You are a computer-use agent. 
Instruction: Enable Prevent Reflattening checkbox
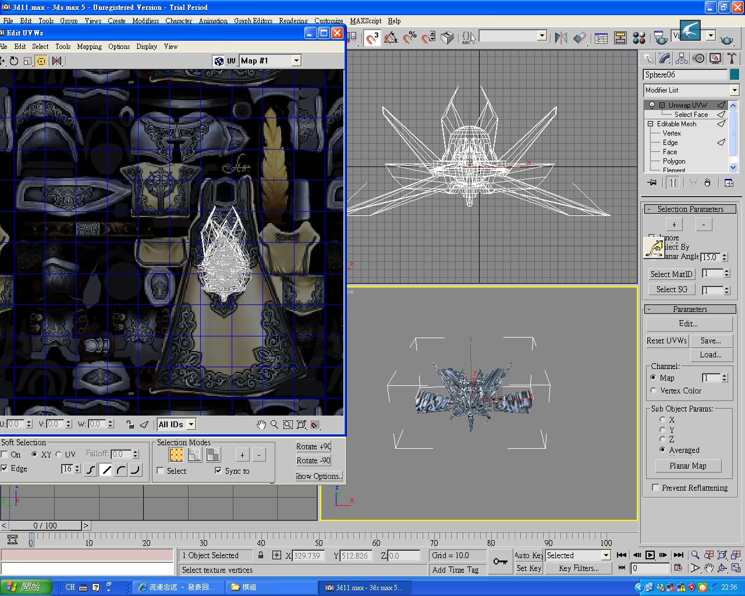(656, 488)
